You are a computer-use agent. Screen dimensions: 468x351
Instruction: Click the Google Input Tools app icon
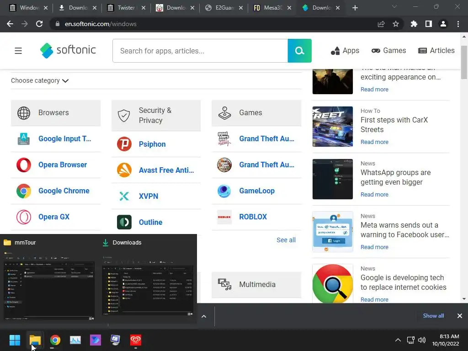[24, 139]
